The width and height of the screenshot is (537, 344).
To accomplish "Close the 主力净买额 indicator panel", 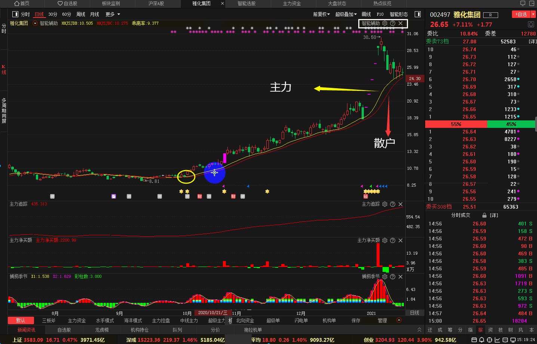I will pos(401,240).
